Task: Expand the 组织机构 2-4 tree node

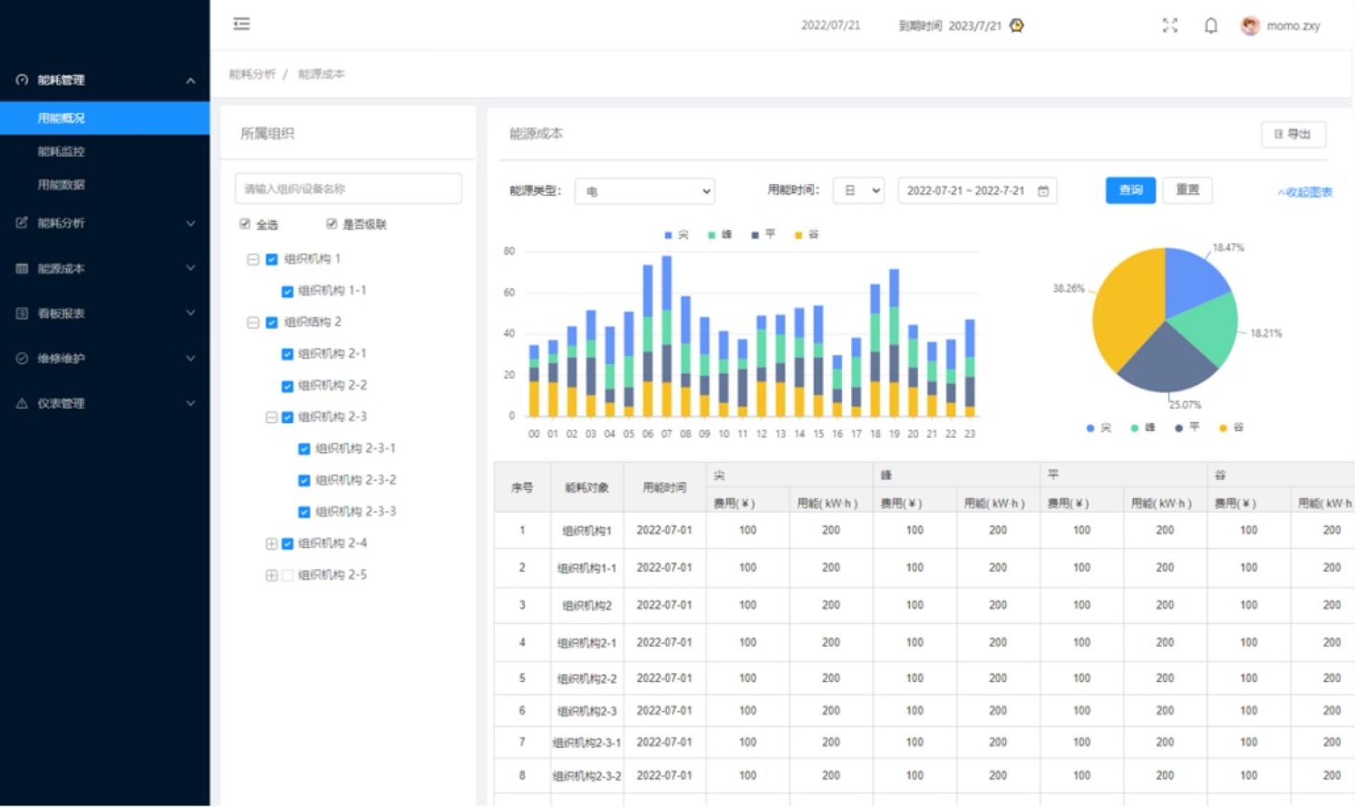Action: [271, 543]
